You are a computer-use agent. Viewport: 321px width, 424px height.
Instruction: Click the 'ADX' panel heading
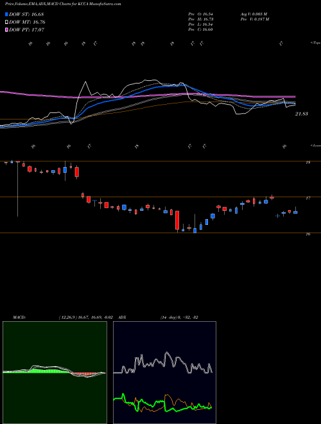(122, 317)
